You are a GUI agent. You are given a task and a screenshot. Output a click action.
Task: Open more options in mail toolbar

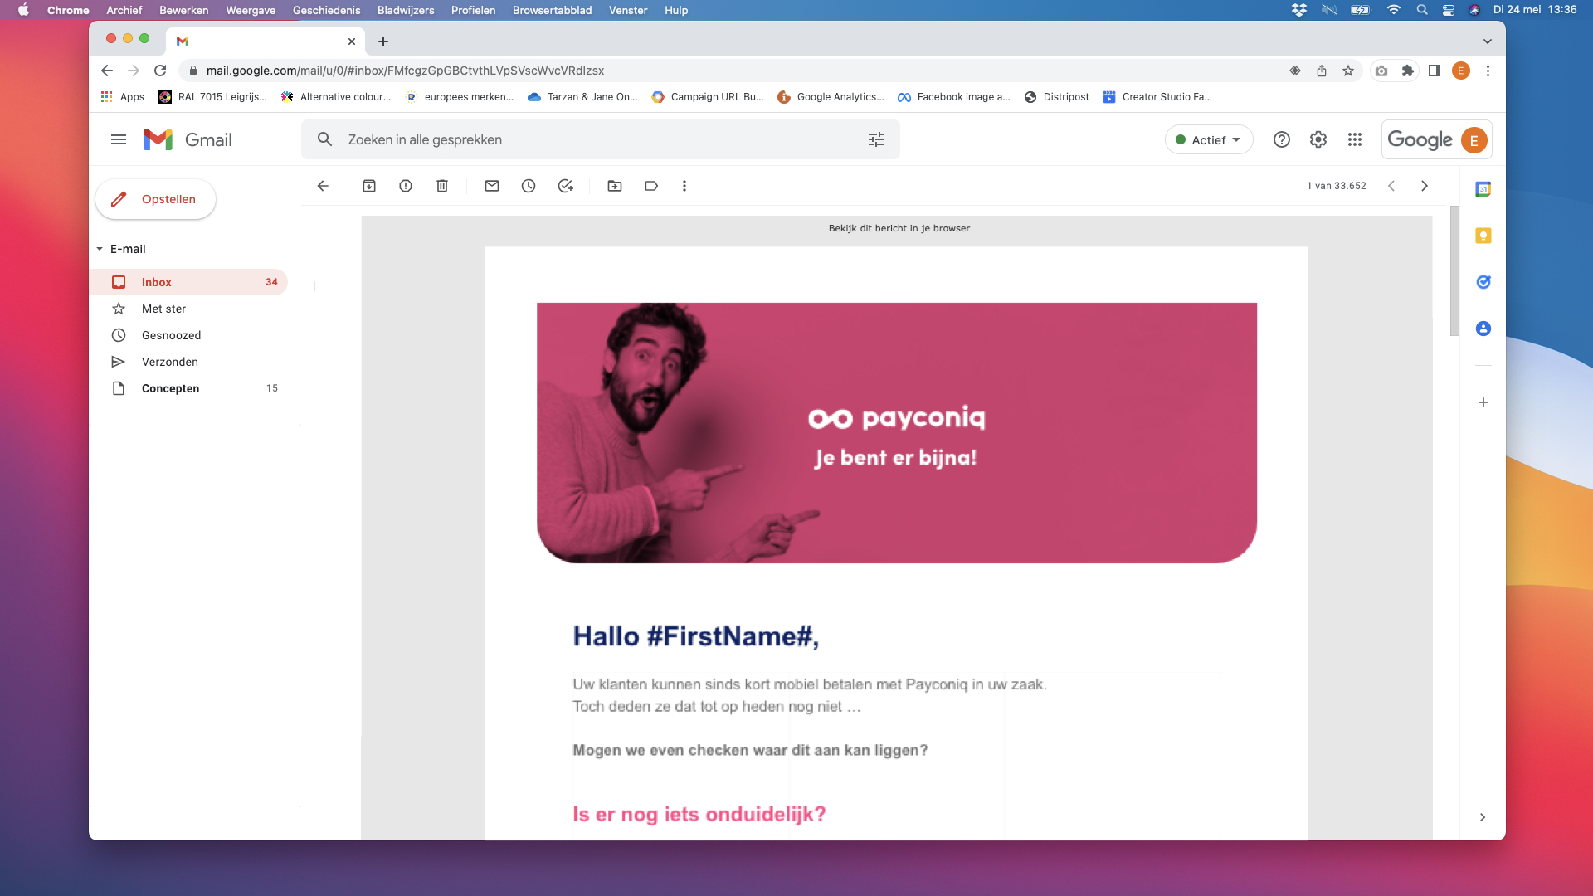(684, 186)
